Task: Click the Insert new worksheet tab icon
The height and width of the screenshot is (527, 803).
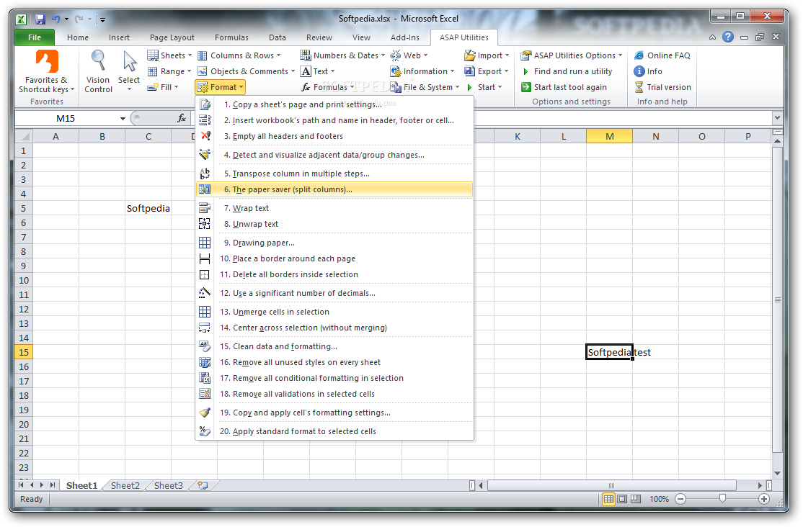Action: click(x=203, y=485)
